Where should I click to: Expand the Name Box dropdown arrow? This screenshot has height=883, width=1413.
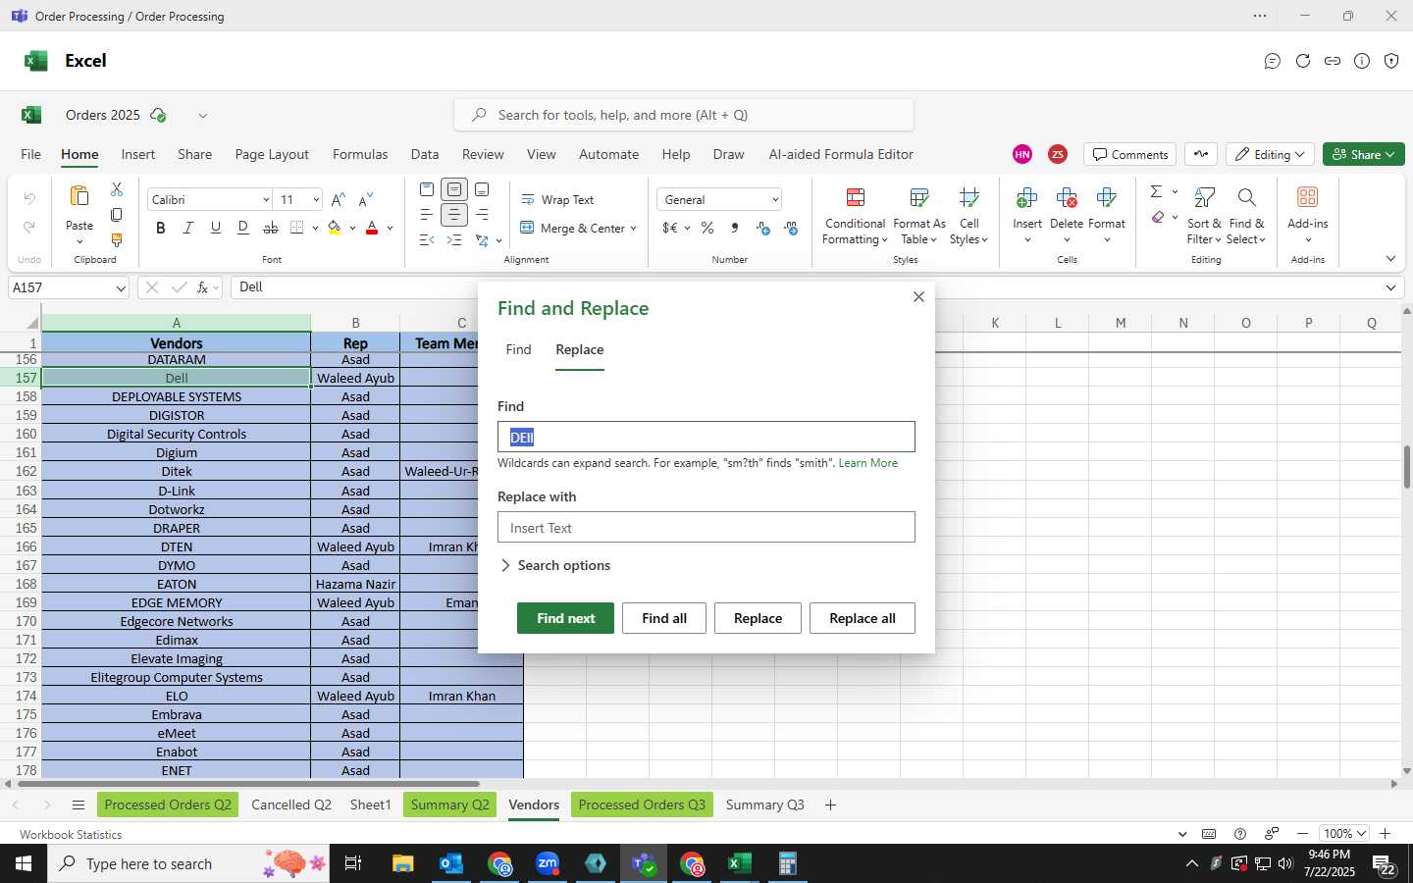121,288
